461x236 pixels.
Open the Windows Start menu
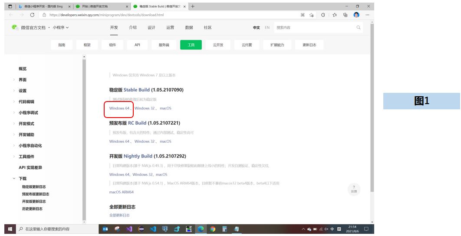[x=10, y=229]
